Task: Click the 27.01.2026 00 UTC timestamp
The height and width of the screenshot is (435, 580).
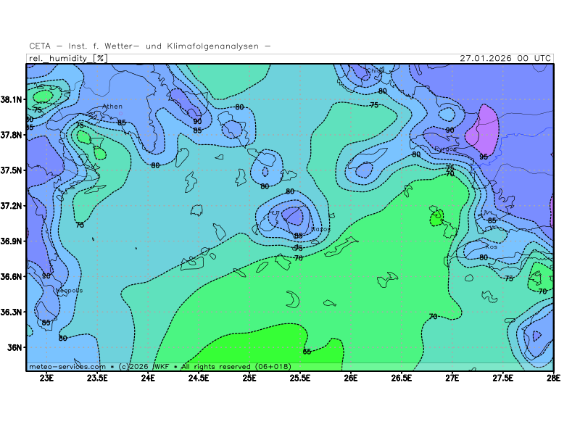Action: [x=505, y=58]
